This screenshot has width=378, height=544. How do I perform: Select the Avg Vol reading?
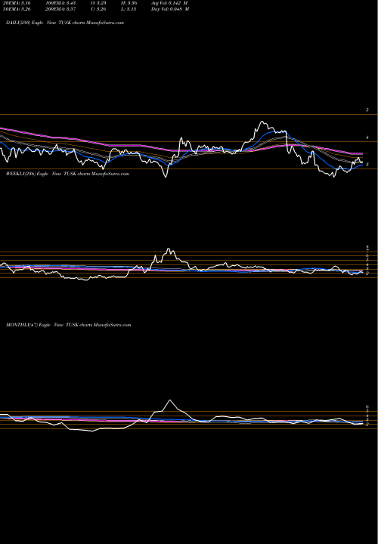(169, 3)
